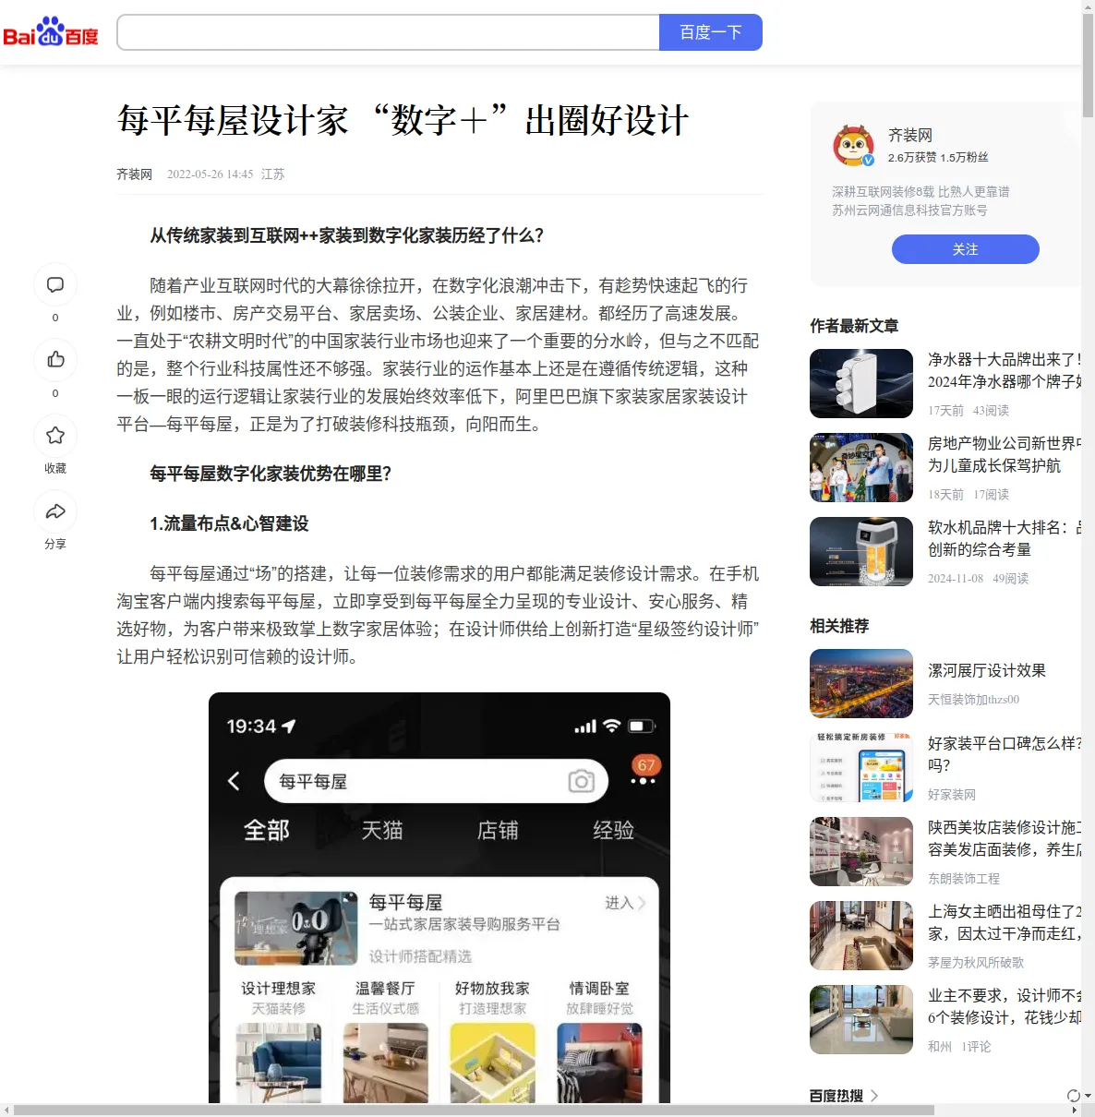Click the 2.6万获赞 1.5万粉丝 stats
This screenshot has width=1095, height=1117.
[938, 158]
